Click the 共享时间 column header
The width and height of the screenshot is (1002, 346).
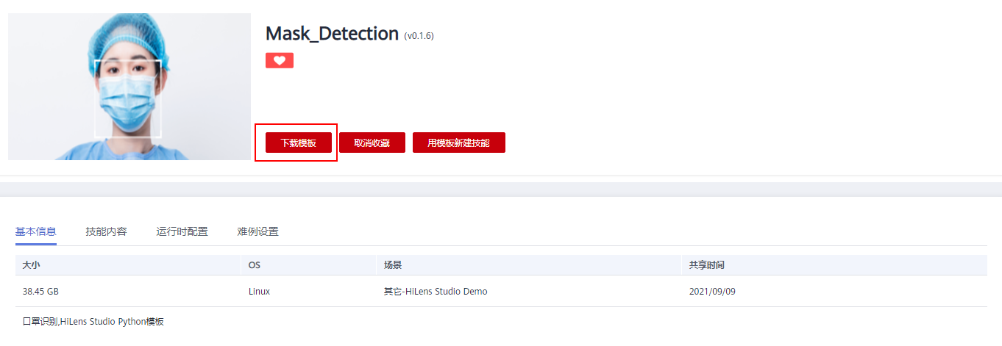click(x=707, y=264)
